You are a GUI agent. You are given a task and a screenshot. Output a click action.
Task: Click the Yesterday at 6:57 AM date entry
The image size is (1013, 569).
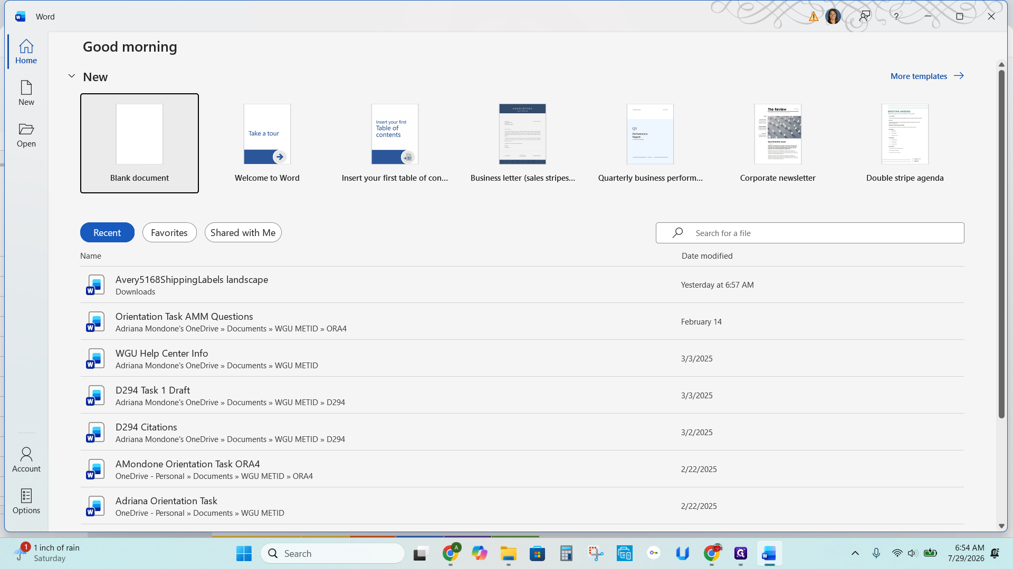tap(717, 284)
